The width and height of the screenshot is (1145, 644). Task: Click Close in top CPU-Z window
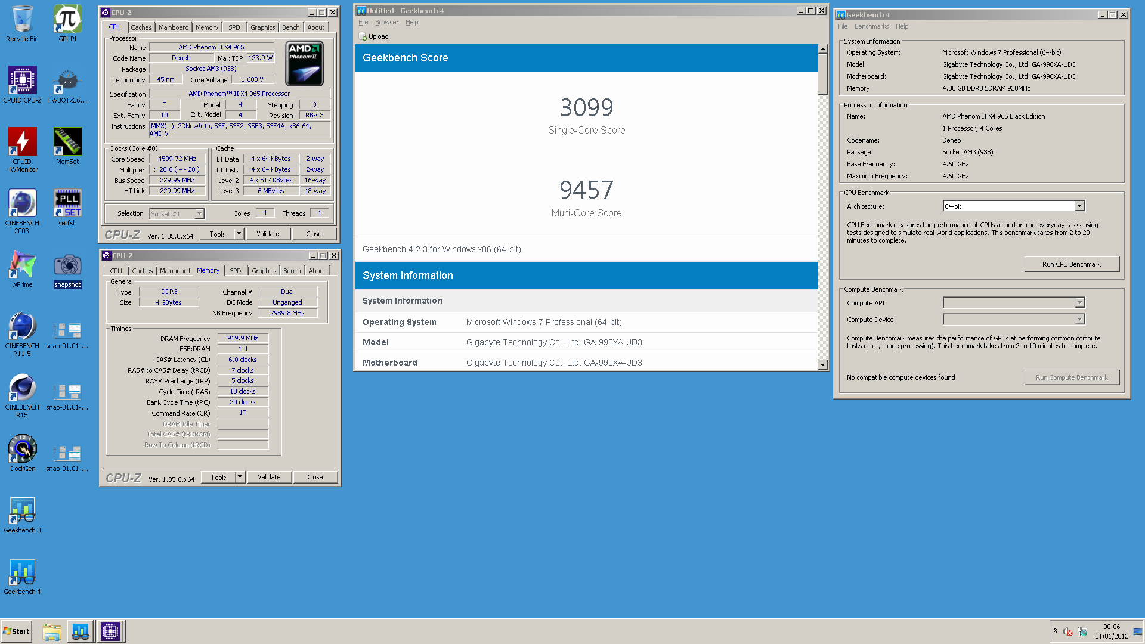tap(314, 234)
